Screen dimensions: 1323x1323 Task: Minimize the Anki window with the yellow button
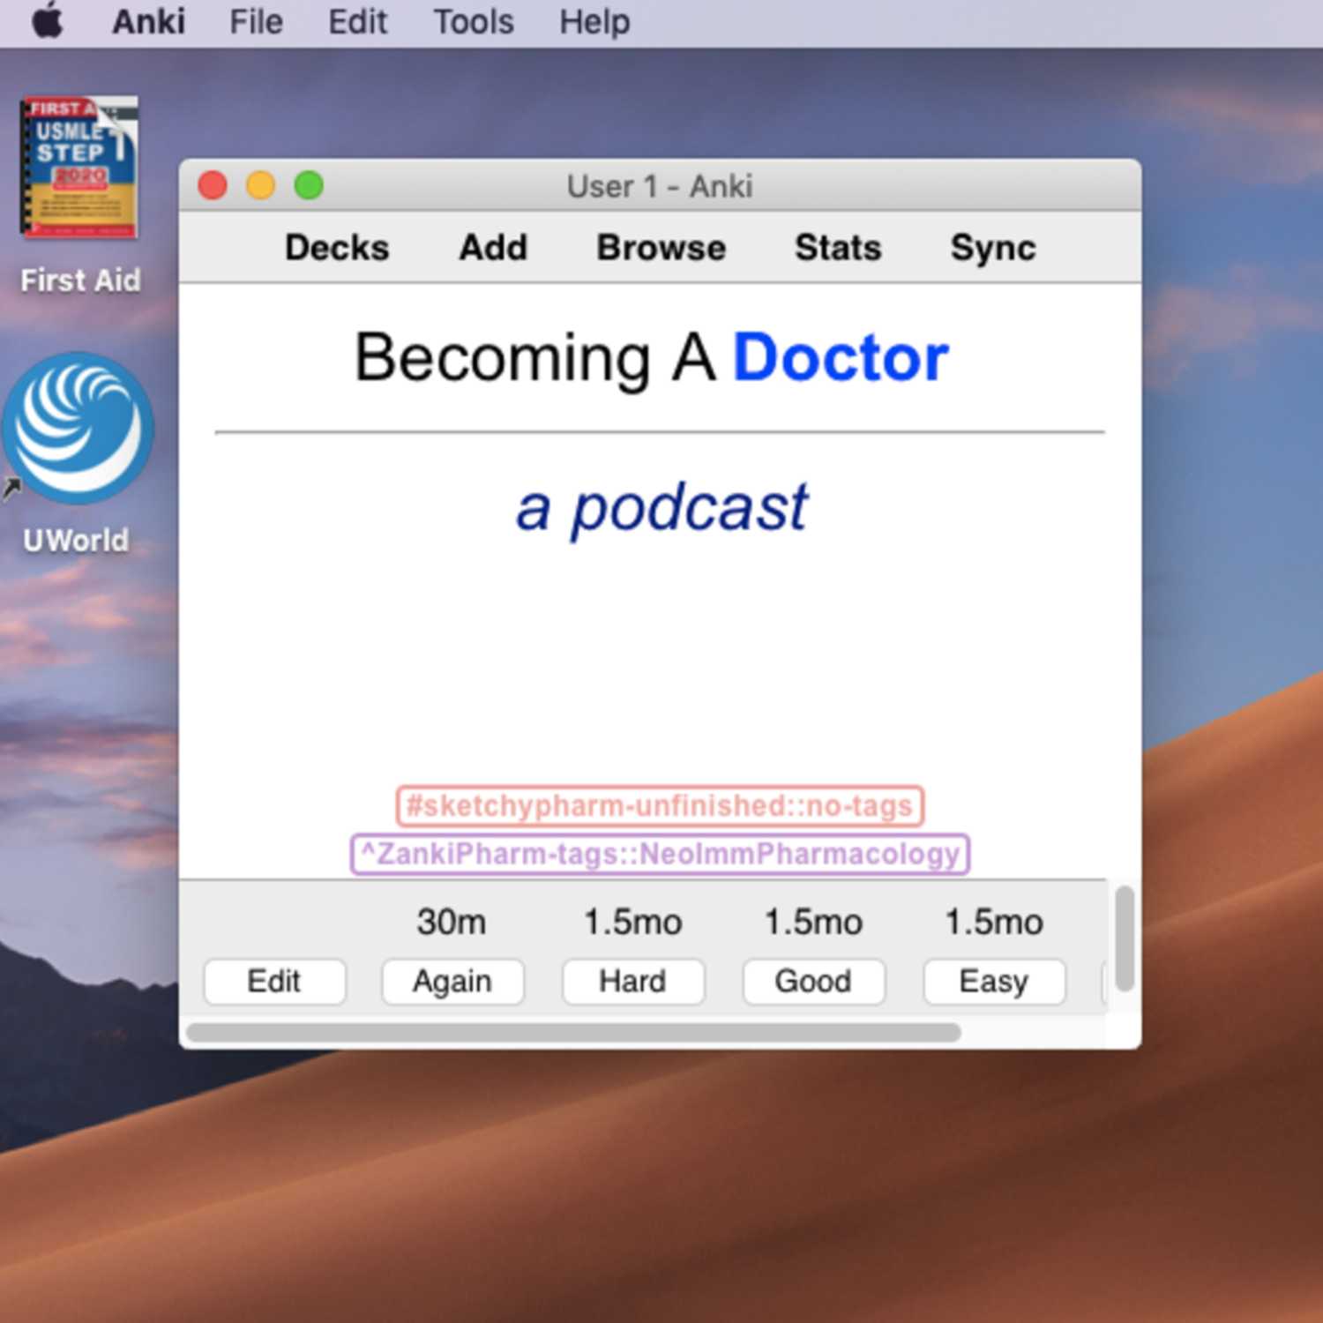260,186
